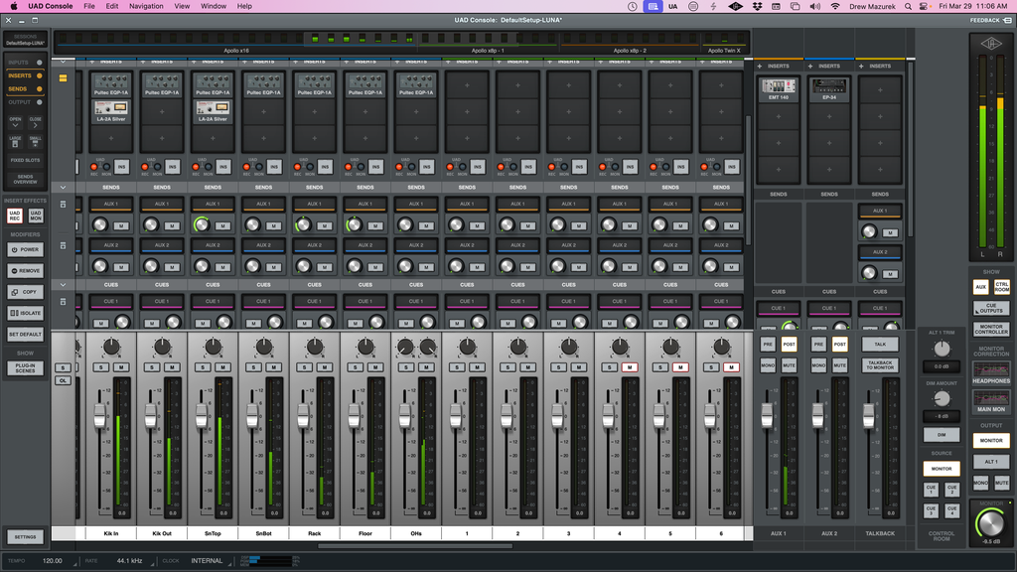Click the COPY modifier button
Viewport: 1017px width, 572px height.
pyautogui.click(x=25, y=292)
